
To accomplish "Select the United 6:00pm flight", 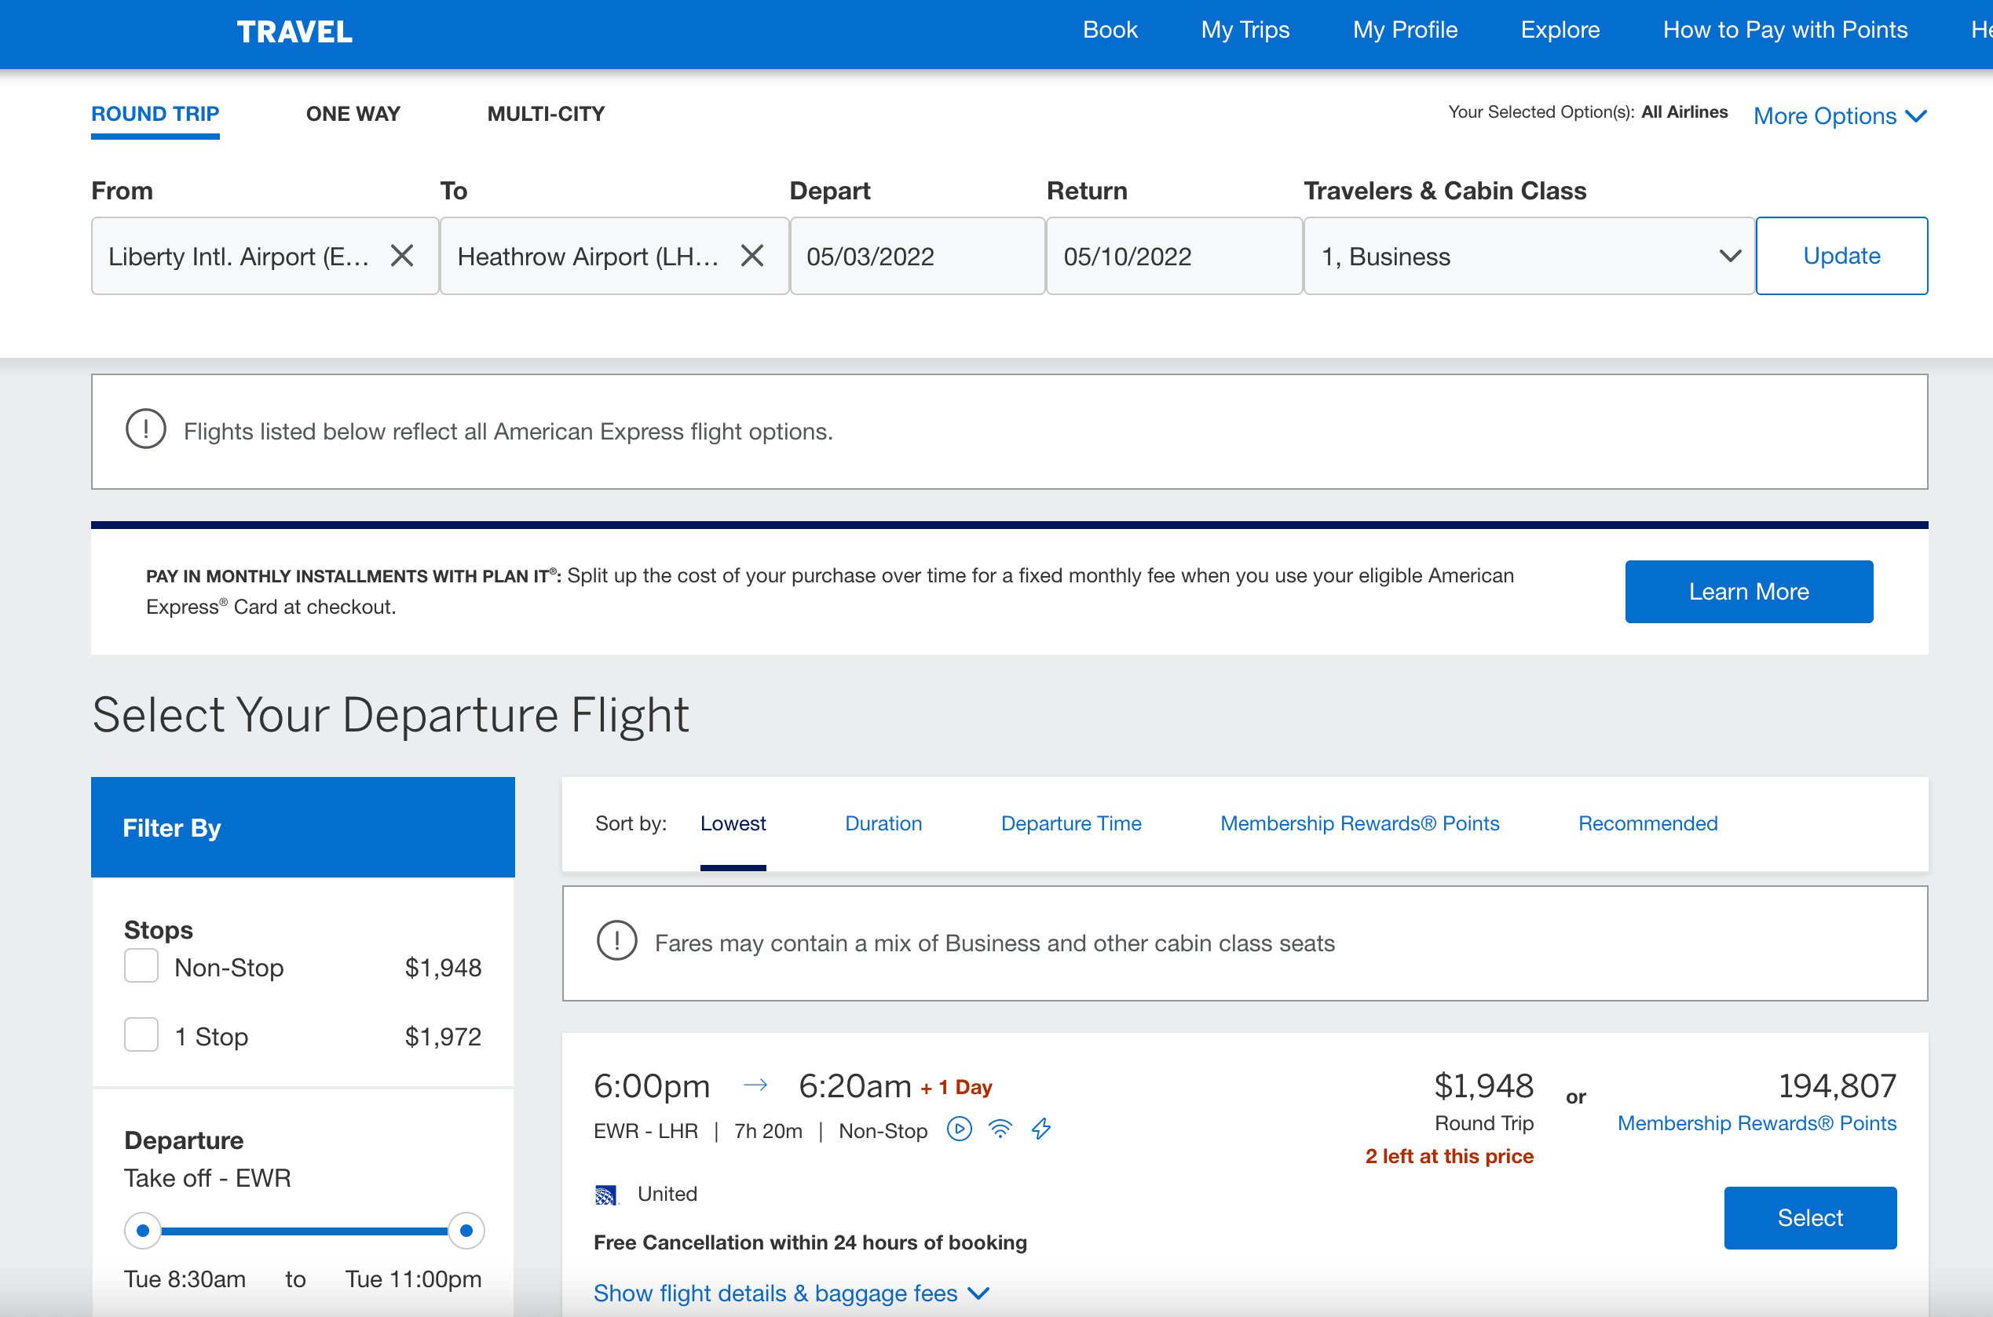I will click(x=1810, y=1218).
